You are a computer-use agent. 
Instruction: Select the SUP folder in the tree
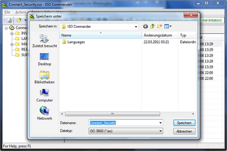pyautogui.click(x=21, y=55)
